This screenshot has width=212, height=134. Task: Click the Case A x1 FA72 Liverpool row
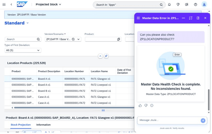point(69,103)
